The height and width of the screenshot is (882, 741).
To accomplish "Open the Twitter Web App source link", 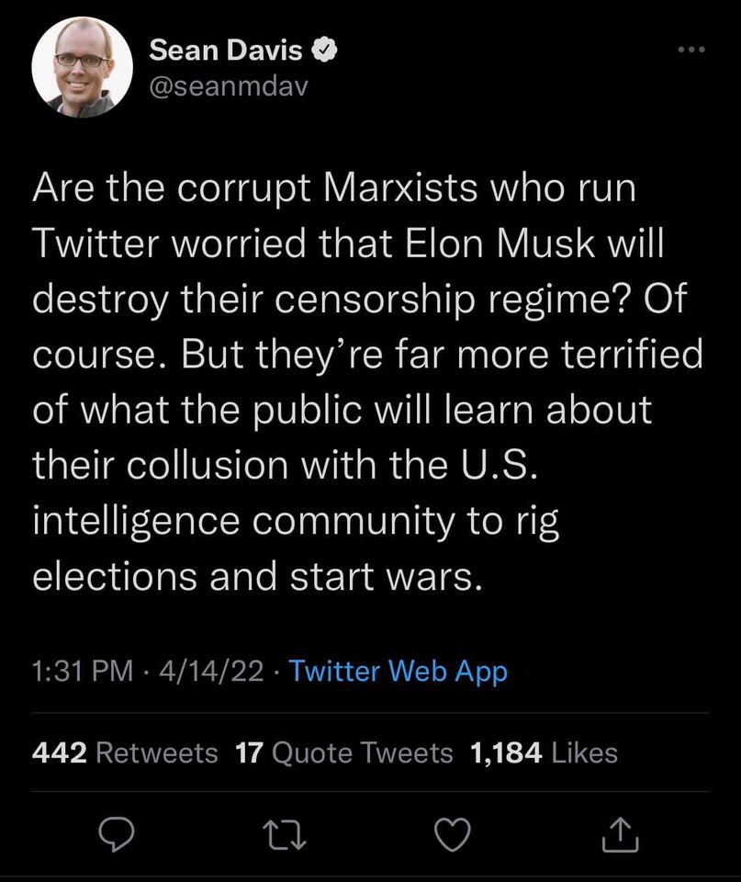I will tap(399, 672).
